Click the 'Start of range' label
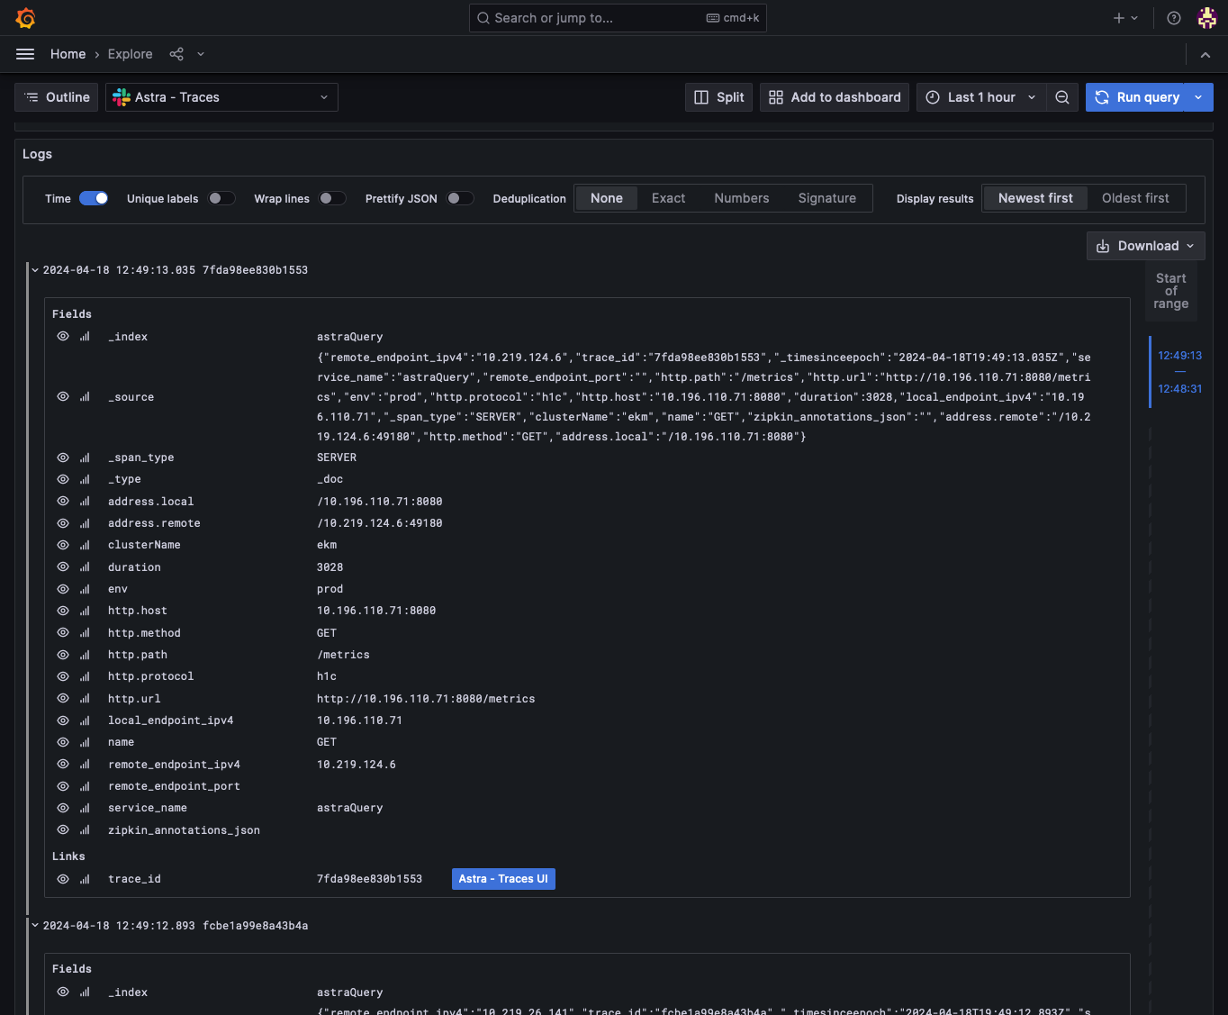 [x=1171, y=291]
